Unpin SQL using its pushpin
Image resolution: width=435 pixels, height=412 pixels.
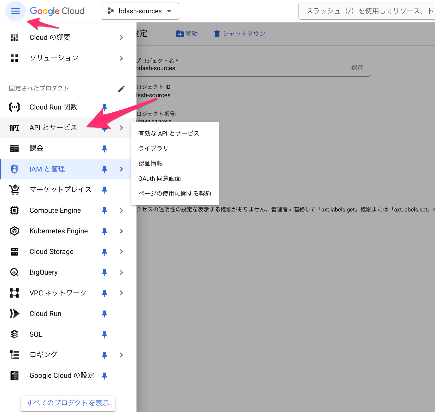click(104, 334)
